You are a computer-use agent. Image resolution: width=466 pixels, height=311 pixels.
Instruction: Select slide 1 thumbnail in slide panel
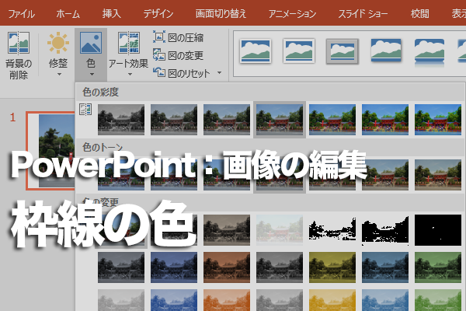tap(50, 151)
